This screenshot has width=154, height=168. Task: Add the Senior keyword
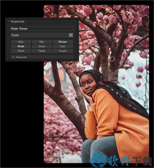pyautogui.click(x=42, y=46)
